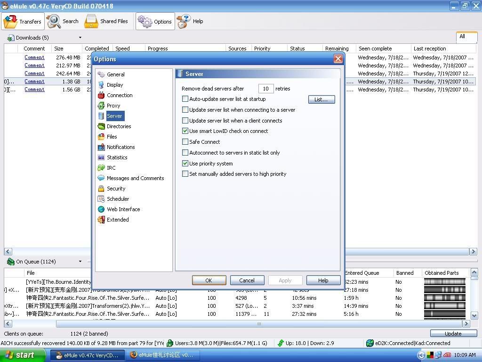
Task: Select the Display options icon
Action: point(101,85)
